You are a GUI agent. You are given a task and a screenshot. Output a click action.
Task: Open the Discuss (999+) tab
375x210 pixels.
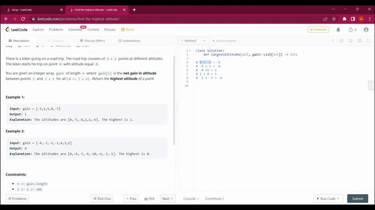pos(93,41)
